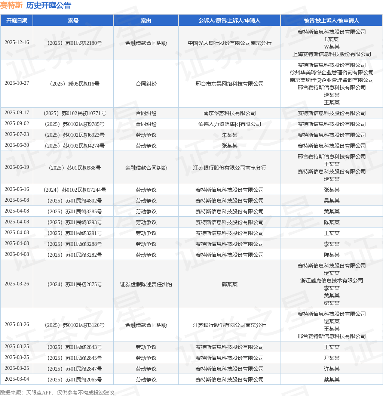Click case number (2025)苏0102民初3126号

75,325
